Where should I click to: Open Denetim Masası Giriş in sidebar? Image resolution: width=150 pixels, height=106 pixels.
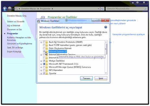(x=17, y=16)
